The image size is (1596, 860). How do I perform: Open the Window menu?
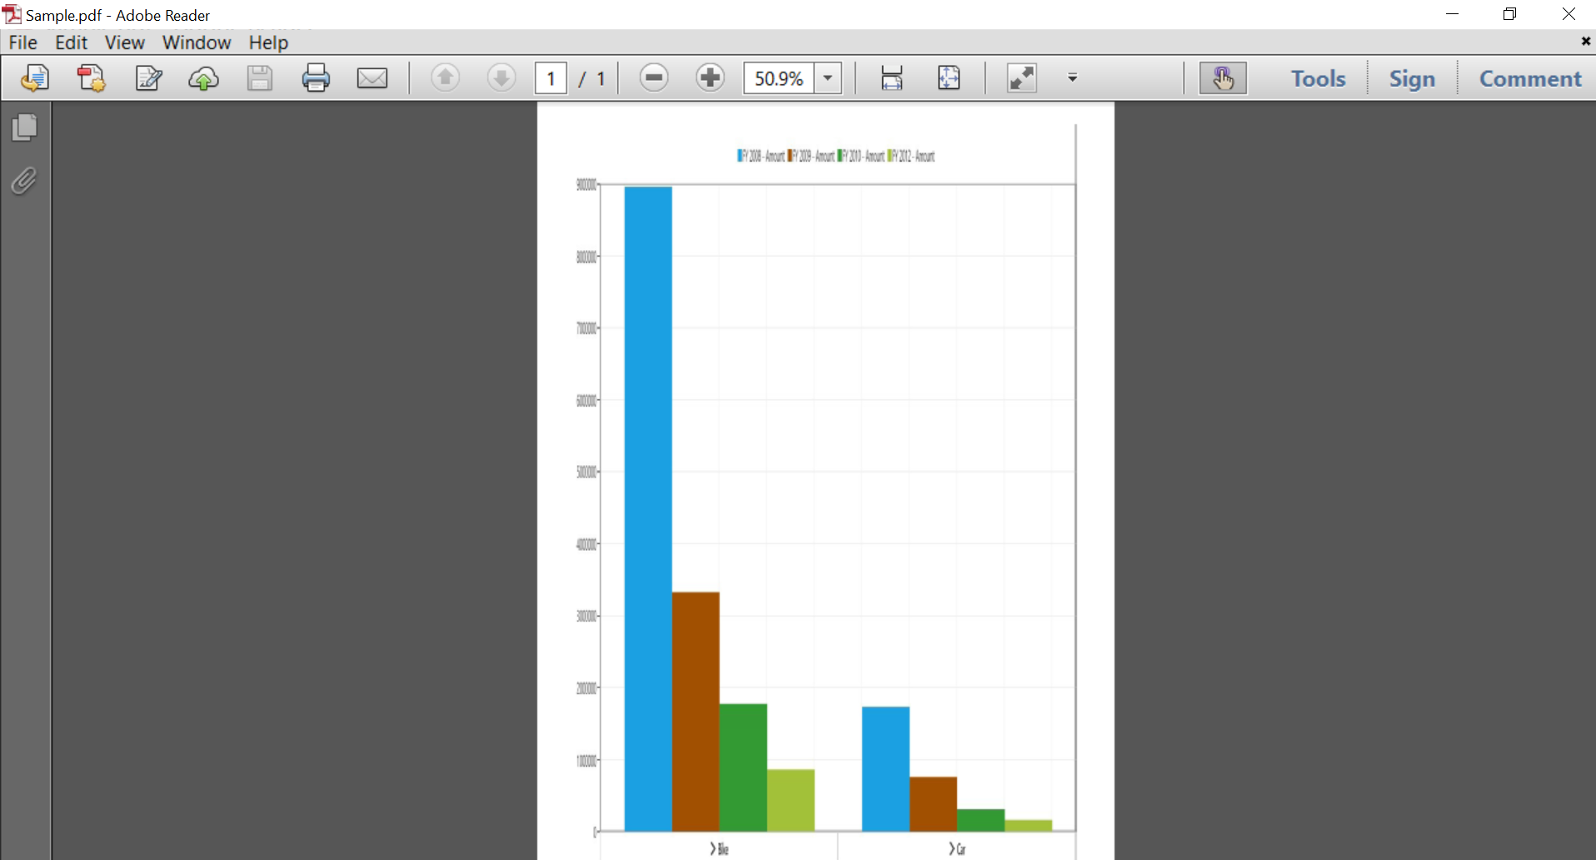(x=197, y=42)
